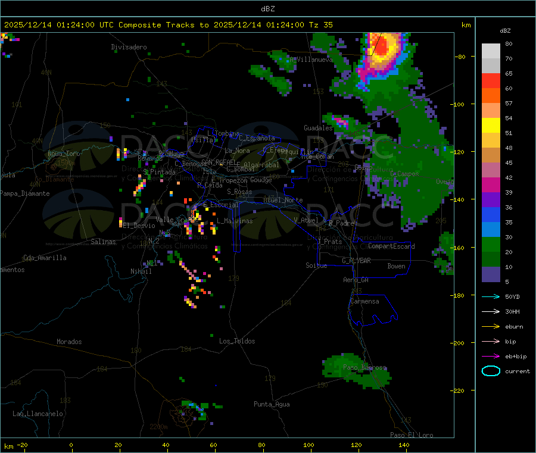The width and height of the screenshot is (536, 453).
Task: Click the 'Los_Toldos' map label
Action: [237, 341]
